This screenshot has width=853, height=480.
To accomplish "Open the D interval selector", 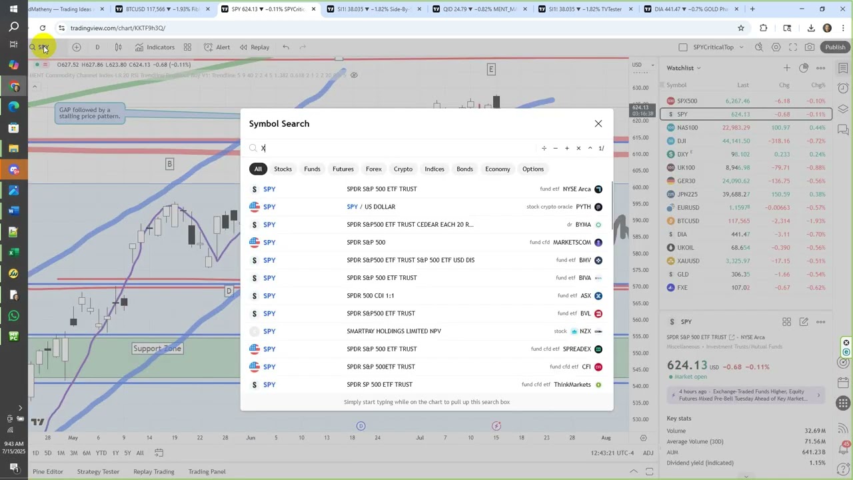I will coord(97,47).
